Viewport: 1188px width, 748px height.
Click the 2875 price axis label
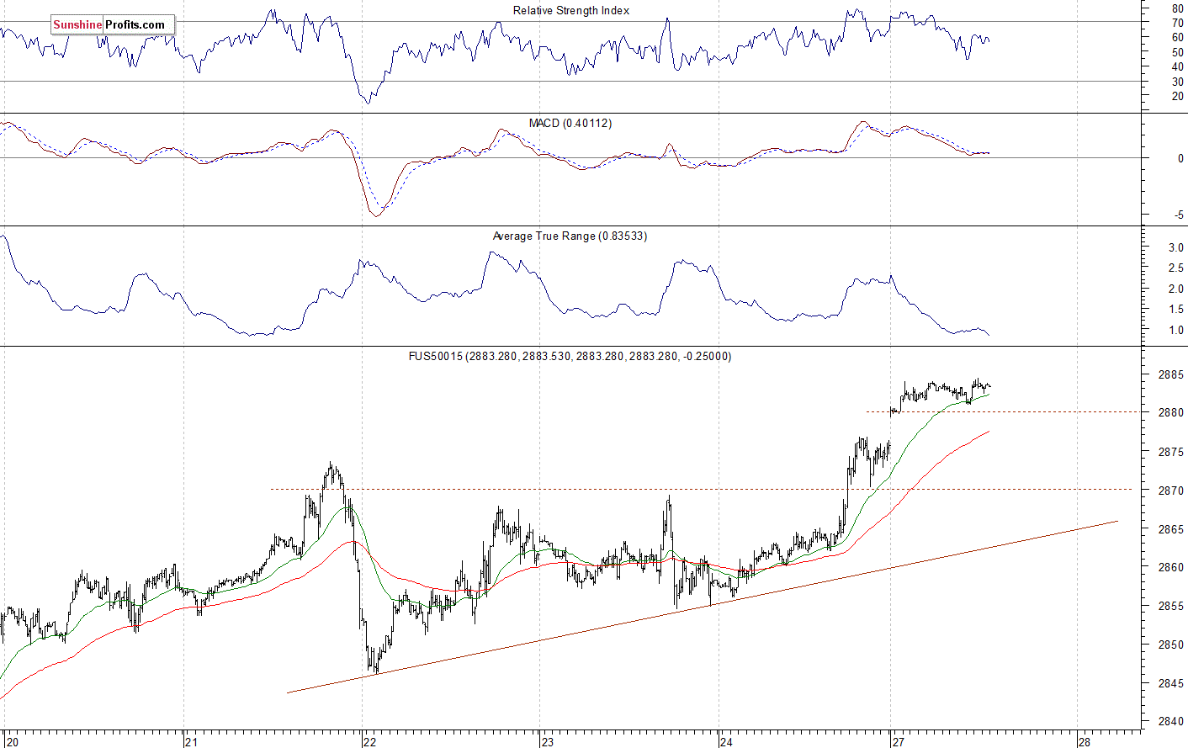(1170, 452)
